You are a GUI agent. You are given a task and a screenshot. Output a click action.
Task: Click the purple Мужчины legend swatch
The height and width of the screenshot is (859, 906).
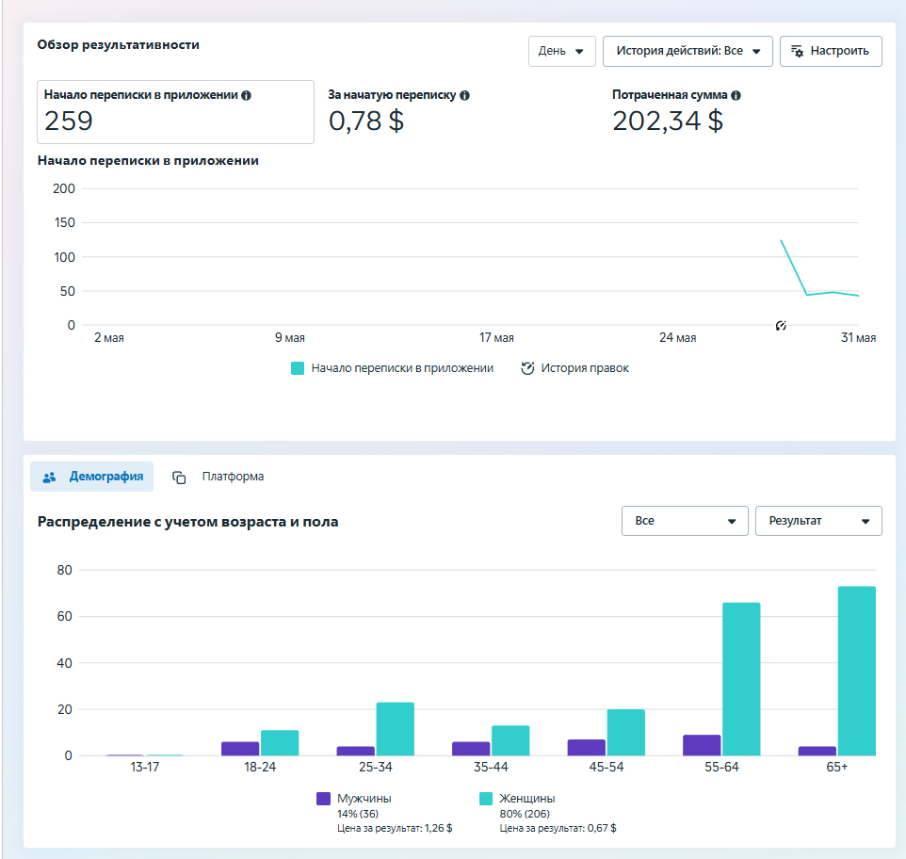(324, 799)
